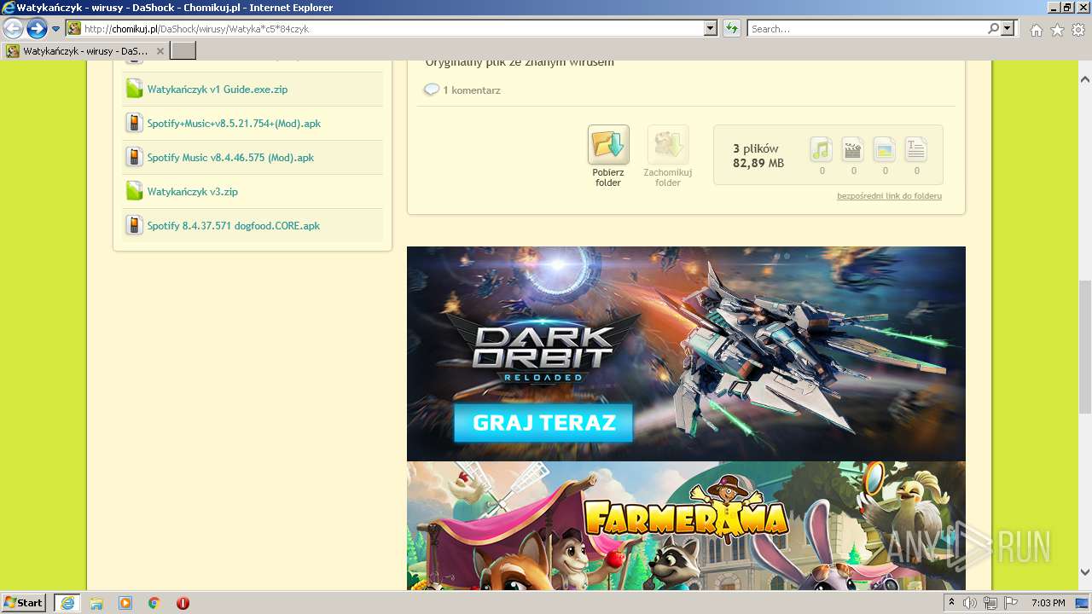Open the Home icon in IE
1092x614 pixels.
point(1036,30)
